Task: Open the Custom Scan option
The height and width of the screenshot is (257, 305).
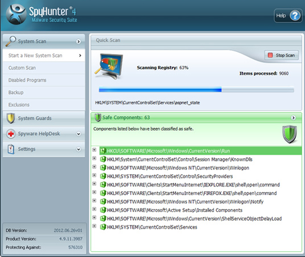Action: [44, 68]
